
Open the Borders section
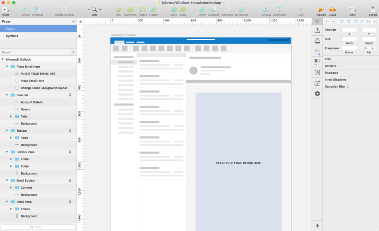point(330,66)
